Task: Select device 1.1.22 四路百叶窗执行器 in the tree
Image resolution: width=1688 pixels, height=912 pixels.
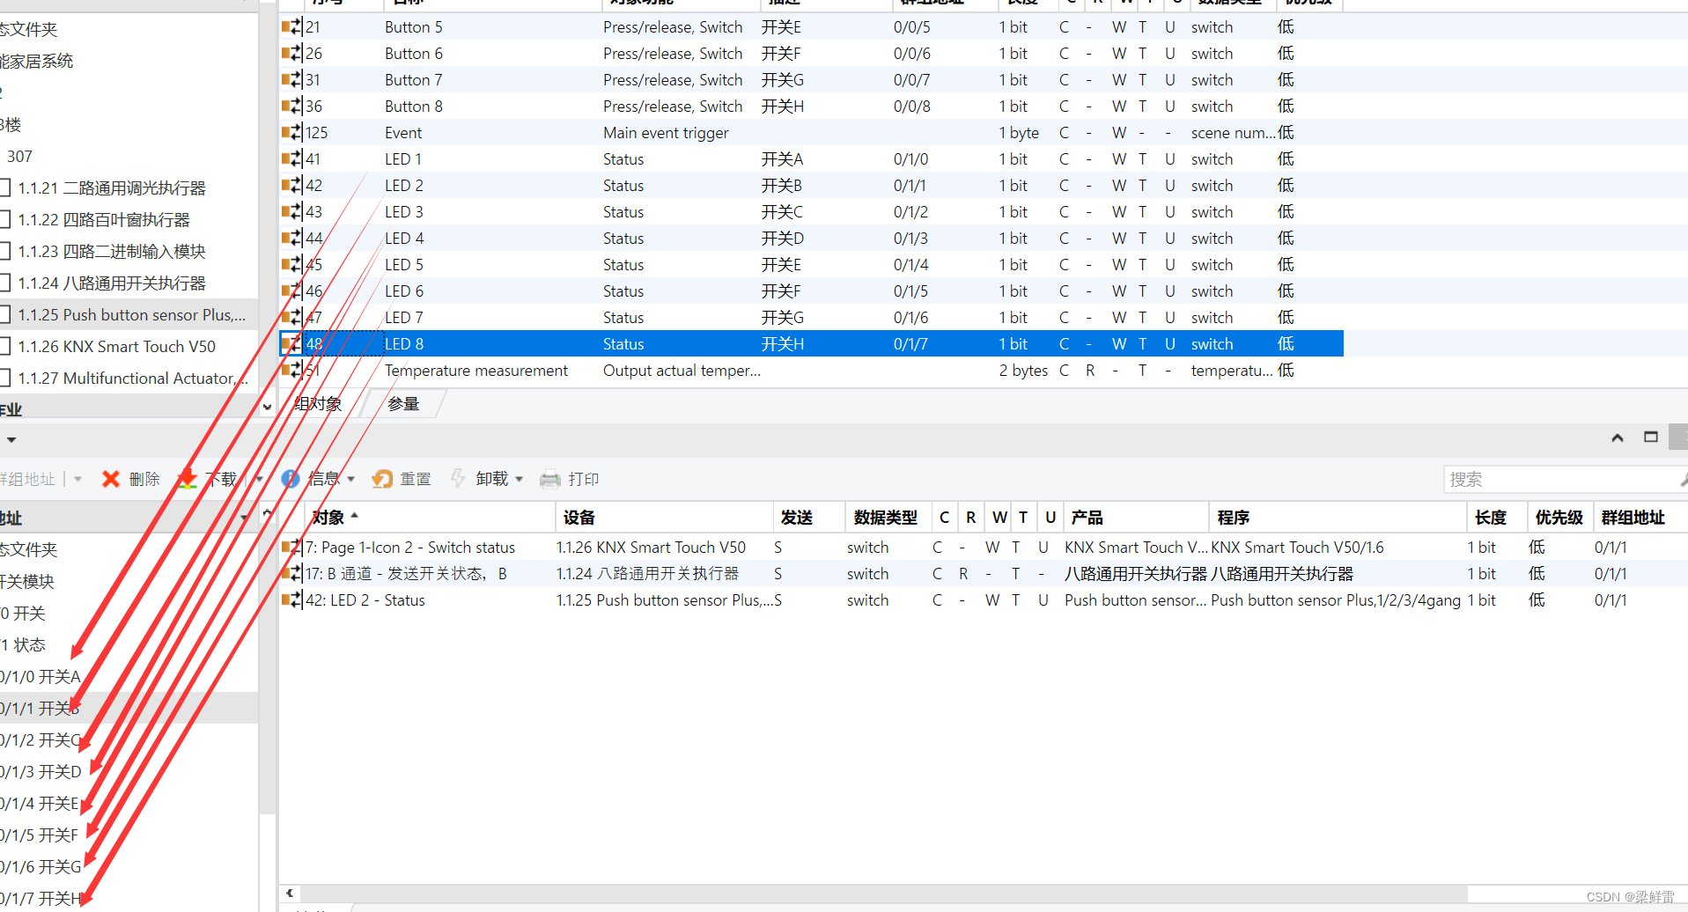Action: [104, 220]
